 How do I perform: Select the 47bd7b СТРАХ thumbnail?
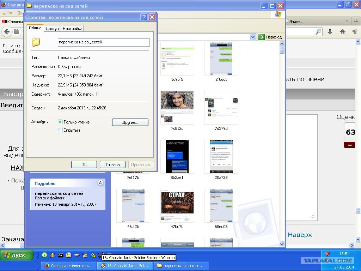click(x=177, y=206)
